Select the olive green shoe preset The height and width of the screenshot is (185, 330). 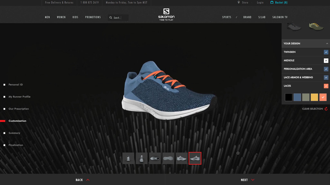pos(316,27)
